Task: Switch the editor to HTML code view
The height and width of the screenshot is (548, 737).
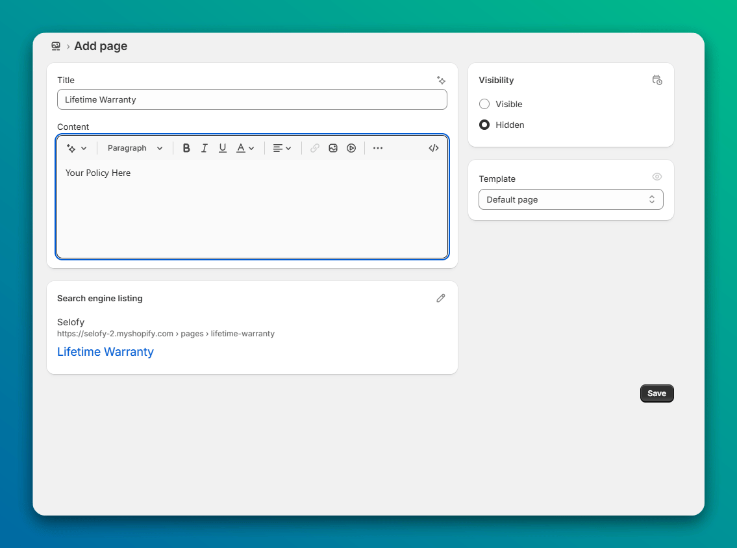Action: [433, 148]
